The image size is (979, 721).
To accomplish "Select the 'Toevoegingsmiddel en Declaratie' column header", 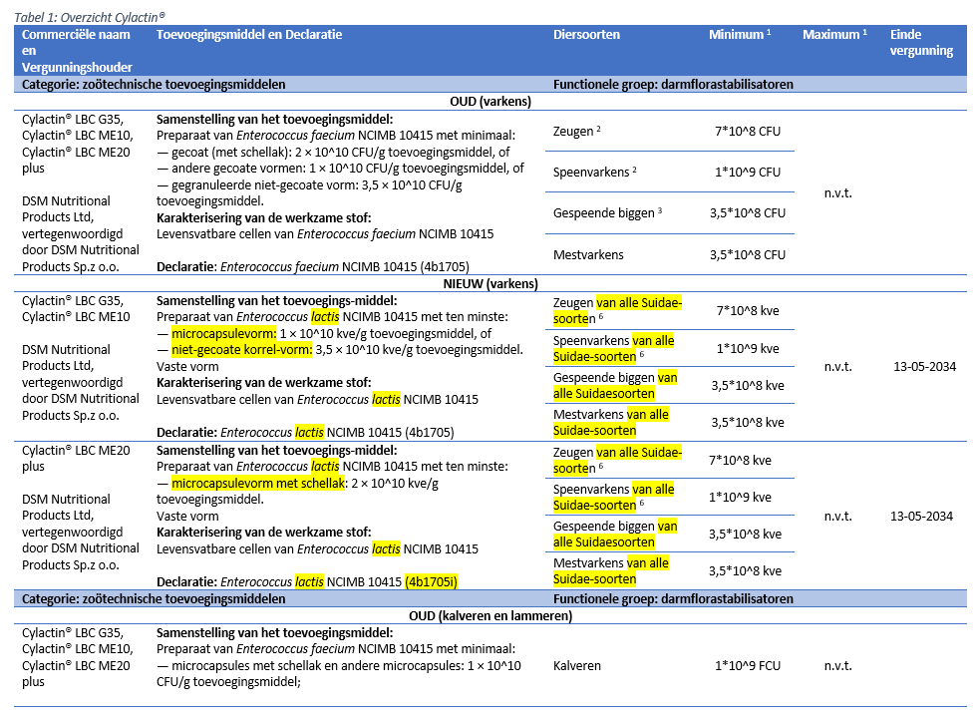I will [x=249, y=35].
